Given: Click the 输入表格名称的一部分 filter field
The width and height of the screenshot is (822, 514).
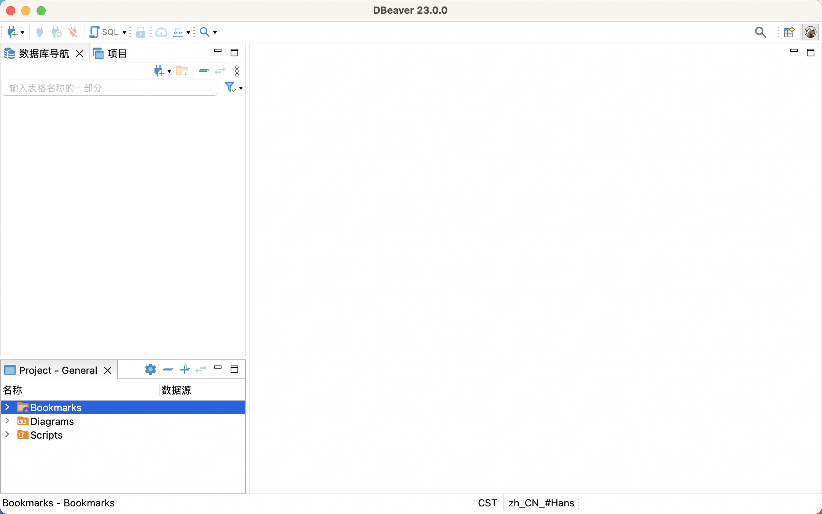Looking at the screenshot, I should click(x=110, y=88).
